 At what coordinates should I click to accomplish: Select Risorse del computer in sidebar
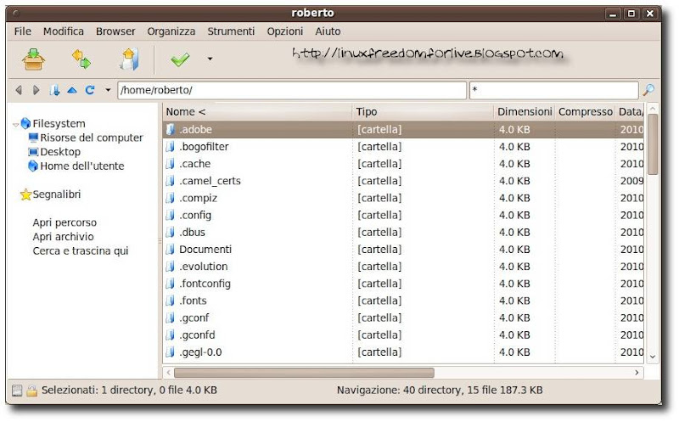(x=92, y=138)
